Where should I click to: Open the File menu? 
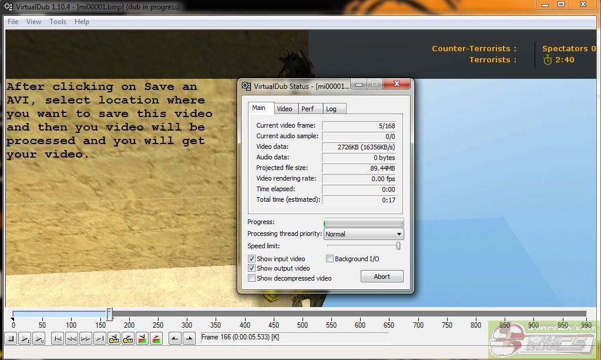(13, 22)
